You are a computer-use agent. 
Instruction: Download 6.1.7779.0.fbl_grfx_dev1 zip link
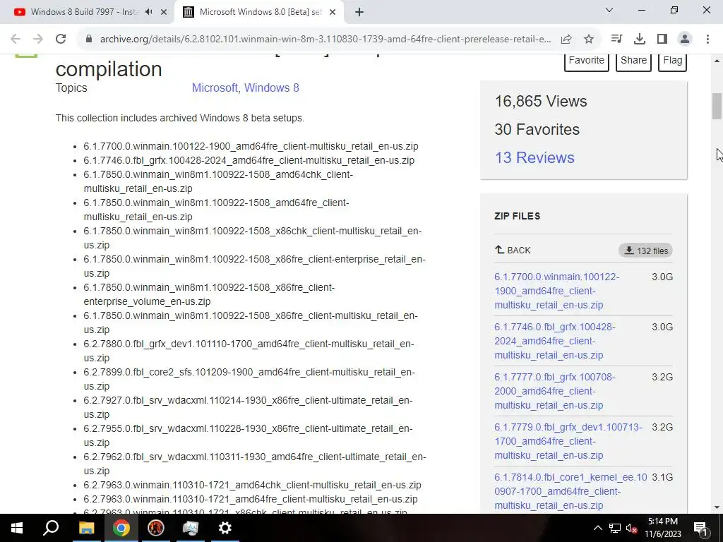click(x=568, y=441)
